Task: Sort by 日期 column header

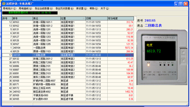Action: click(96, 18)
